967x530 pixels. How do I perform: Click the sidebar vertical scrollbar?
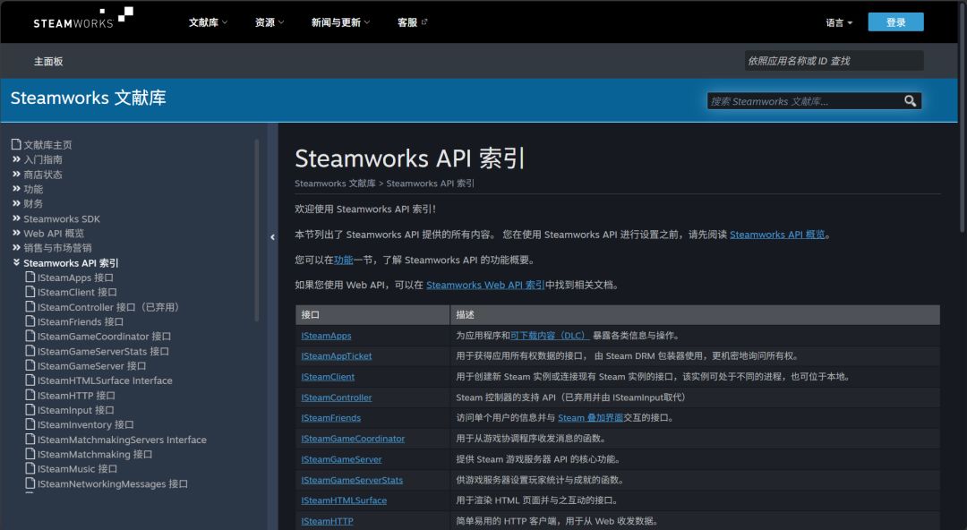pos(257,229)
